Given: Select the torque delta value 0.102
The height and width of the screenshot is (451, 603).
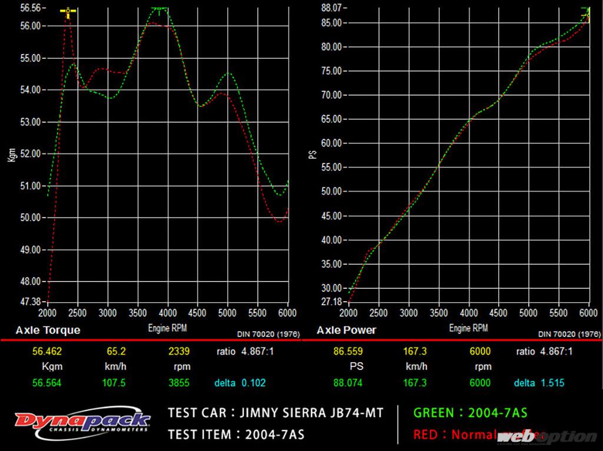Looking at the screenshot, I should (253, 383).
